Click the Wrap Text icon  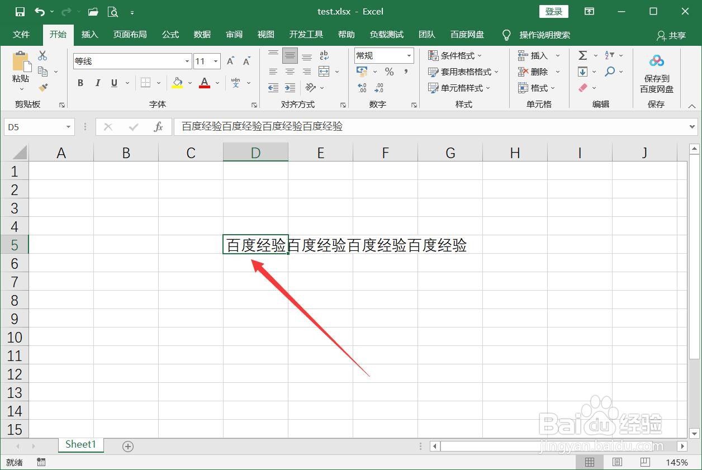click(x=324, y=55)
